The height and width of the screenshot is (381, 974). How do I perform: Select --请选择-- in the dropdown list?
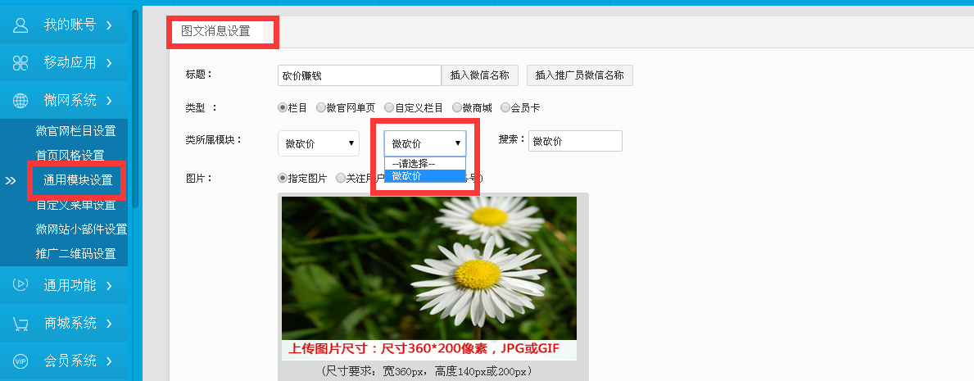[x=424, y=163]
